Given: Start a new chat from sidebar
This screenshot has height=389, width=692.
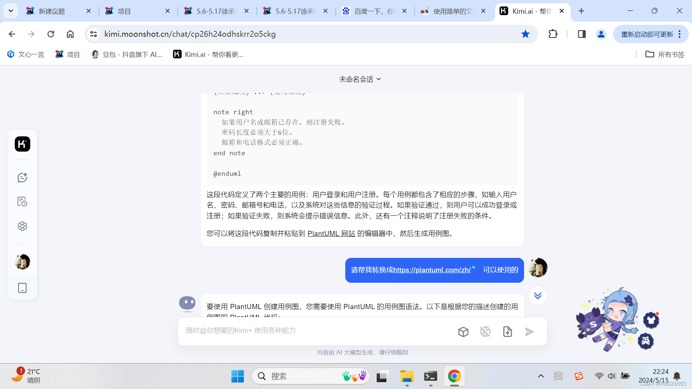Looking at the screenshot, I should click(x=22, y=177).
